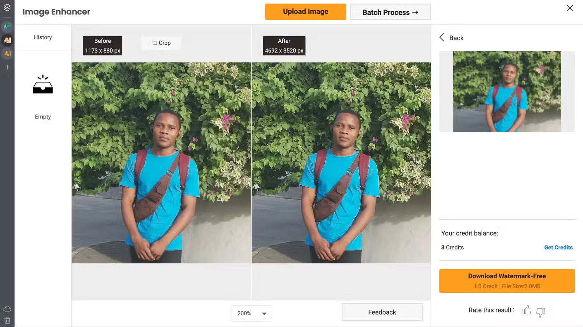Click Download Watermark-Free
Viewport: 583px width, 327px height.
click(506, 280)
